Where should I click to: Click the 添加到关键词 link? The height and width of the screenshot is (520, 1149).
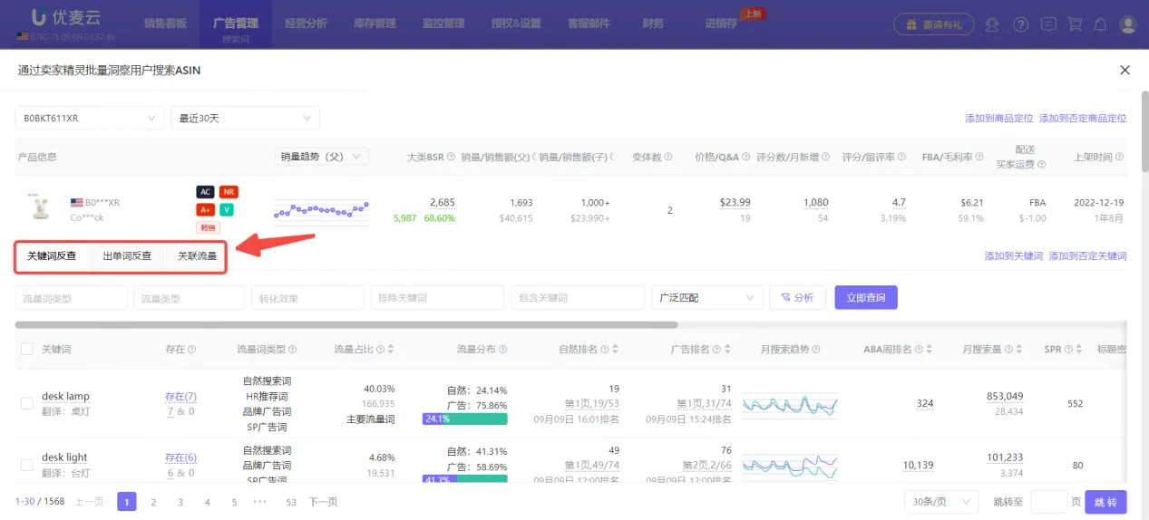(x=1014, y=256)
